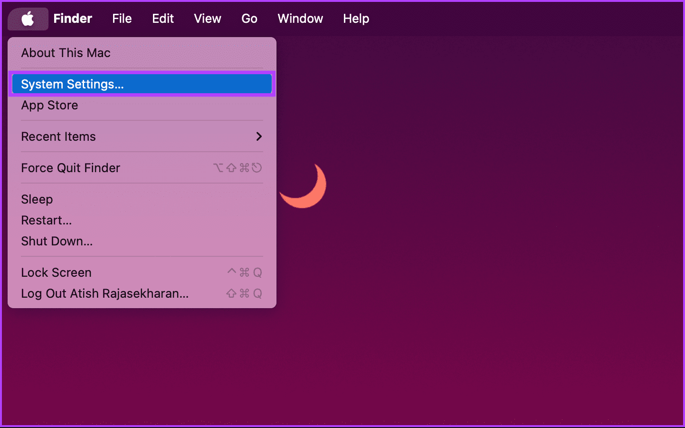Viewport: 685px width, 428px height.
Task: Put the Mac to Sleep
Action: [x=37, y=199]
